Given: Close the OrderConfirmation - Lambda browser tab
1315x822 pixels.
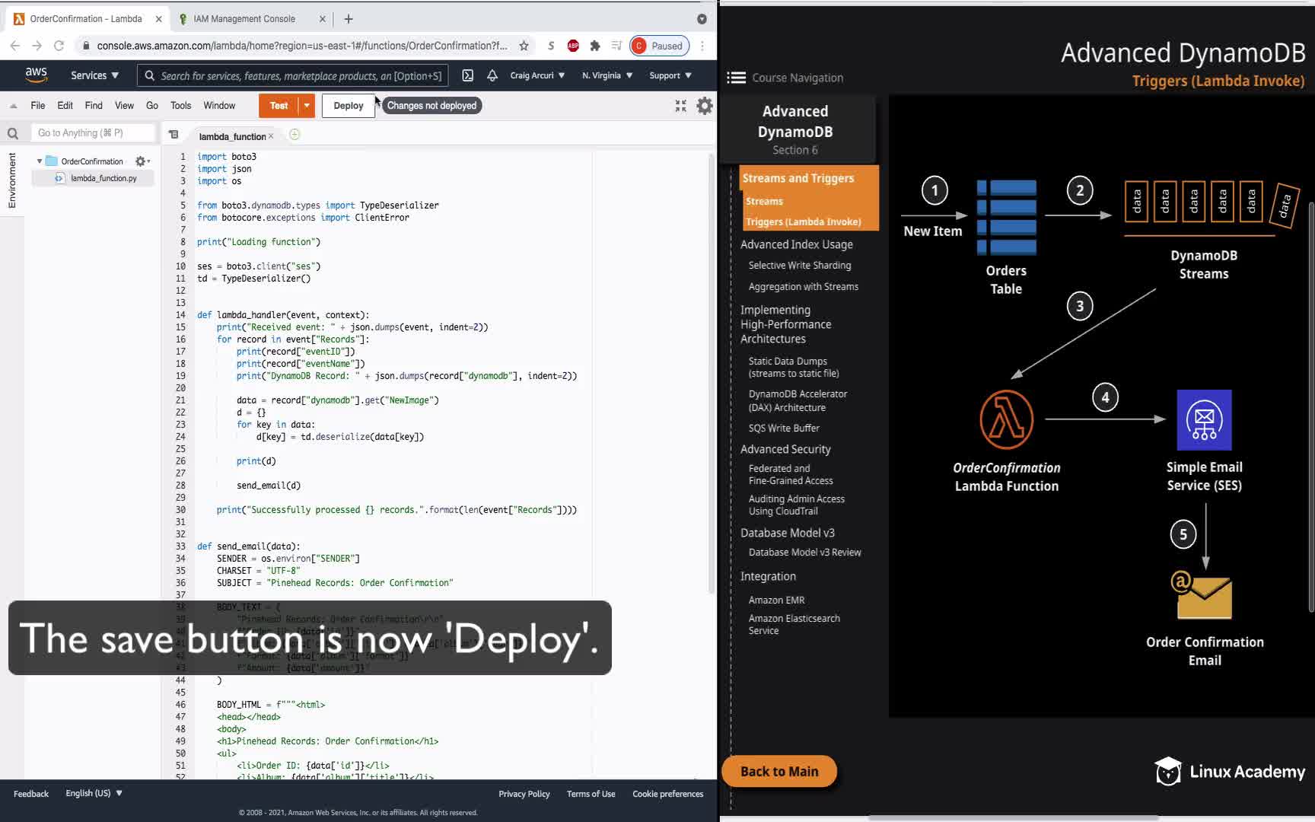Looking at the screenshot, I should (158, 19).
